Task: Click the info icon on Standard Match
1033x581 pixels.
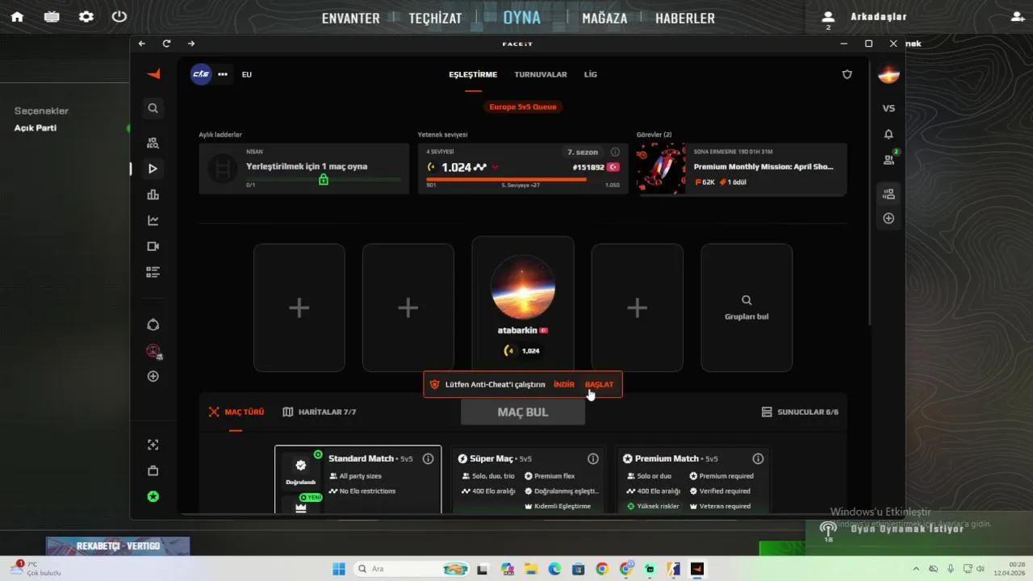Action: pyautogui.click(x=429, y=458)
